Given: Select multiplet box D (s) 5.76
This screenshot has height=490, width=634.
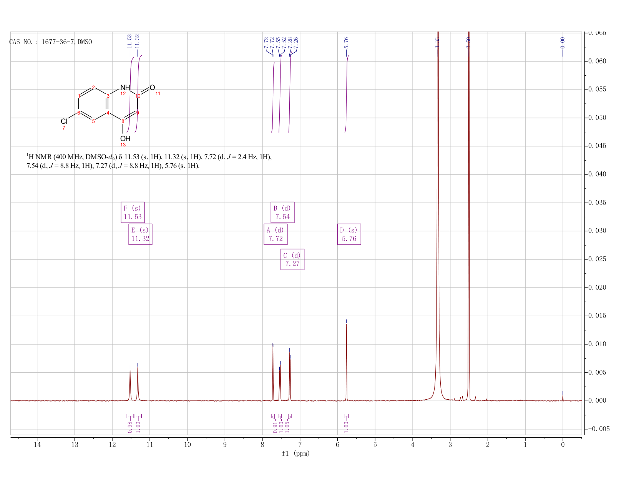Looking at the screenshot, I should [x=349, y=234].
